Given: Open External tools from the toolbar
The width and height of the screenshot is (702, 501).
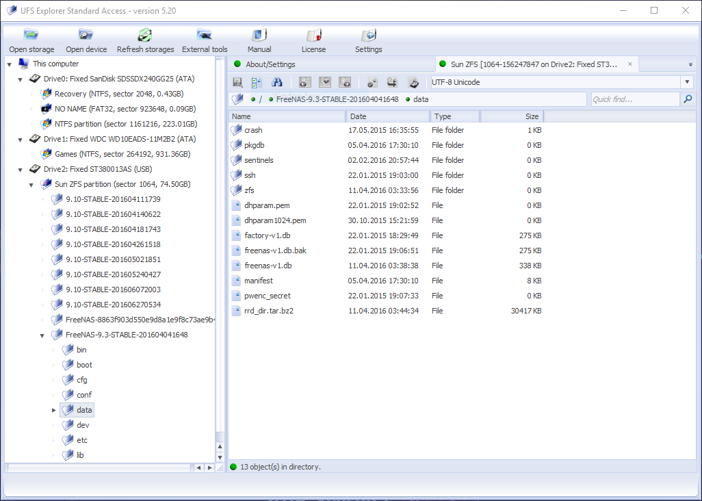Looking at the screenshot, I should click(x=205, y=36).
